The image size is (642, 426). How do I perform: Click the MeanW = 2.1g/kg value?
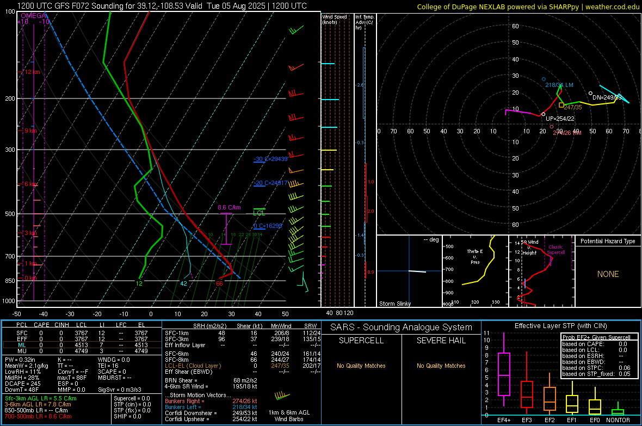pos(26,366)
